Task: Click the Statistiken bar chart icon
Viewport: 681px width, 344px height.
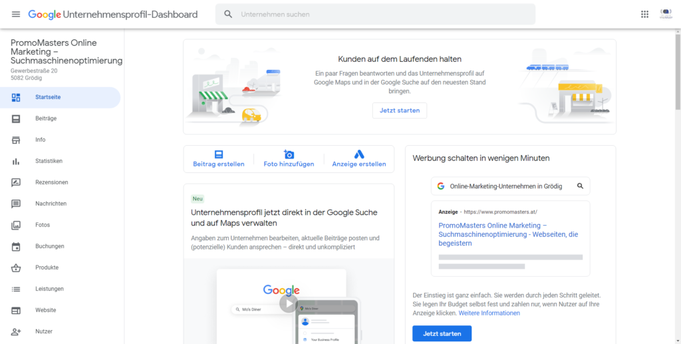Action: pyautogui.click(x=16, y=161)
